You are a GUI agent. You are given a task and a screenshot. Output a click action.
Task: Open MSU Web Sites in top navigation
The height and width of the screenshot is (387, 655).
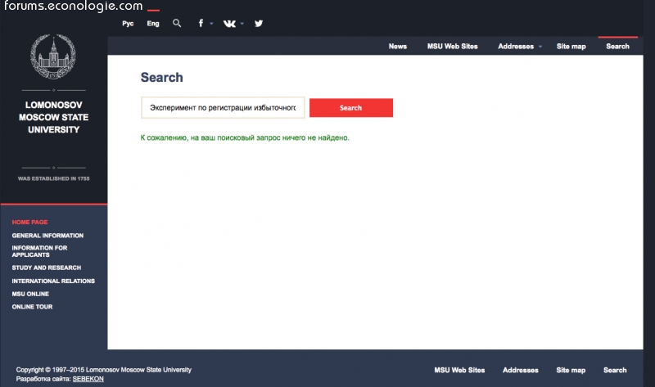452,47
